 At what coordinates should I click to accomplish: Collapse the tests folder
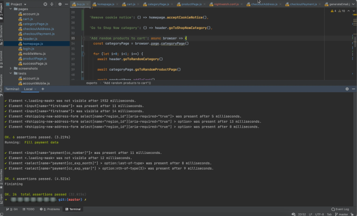coord(11,73)
